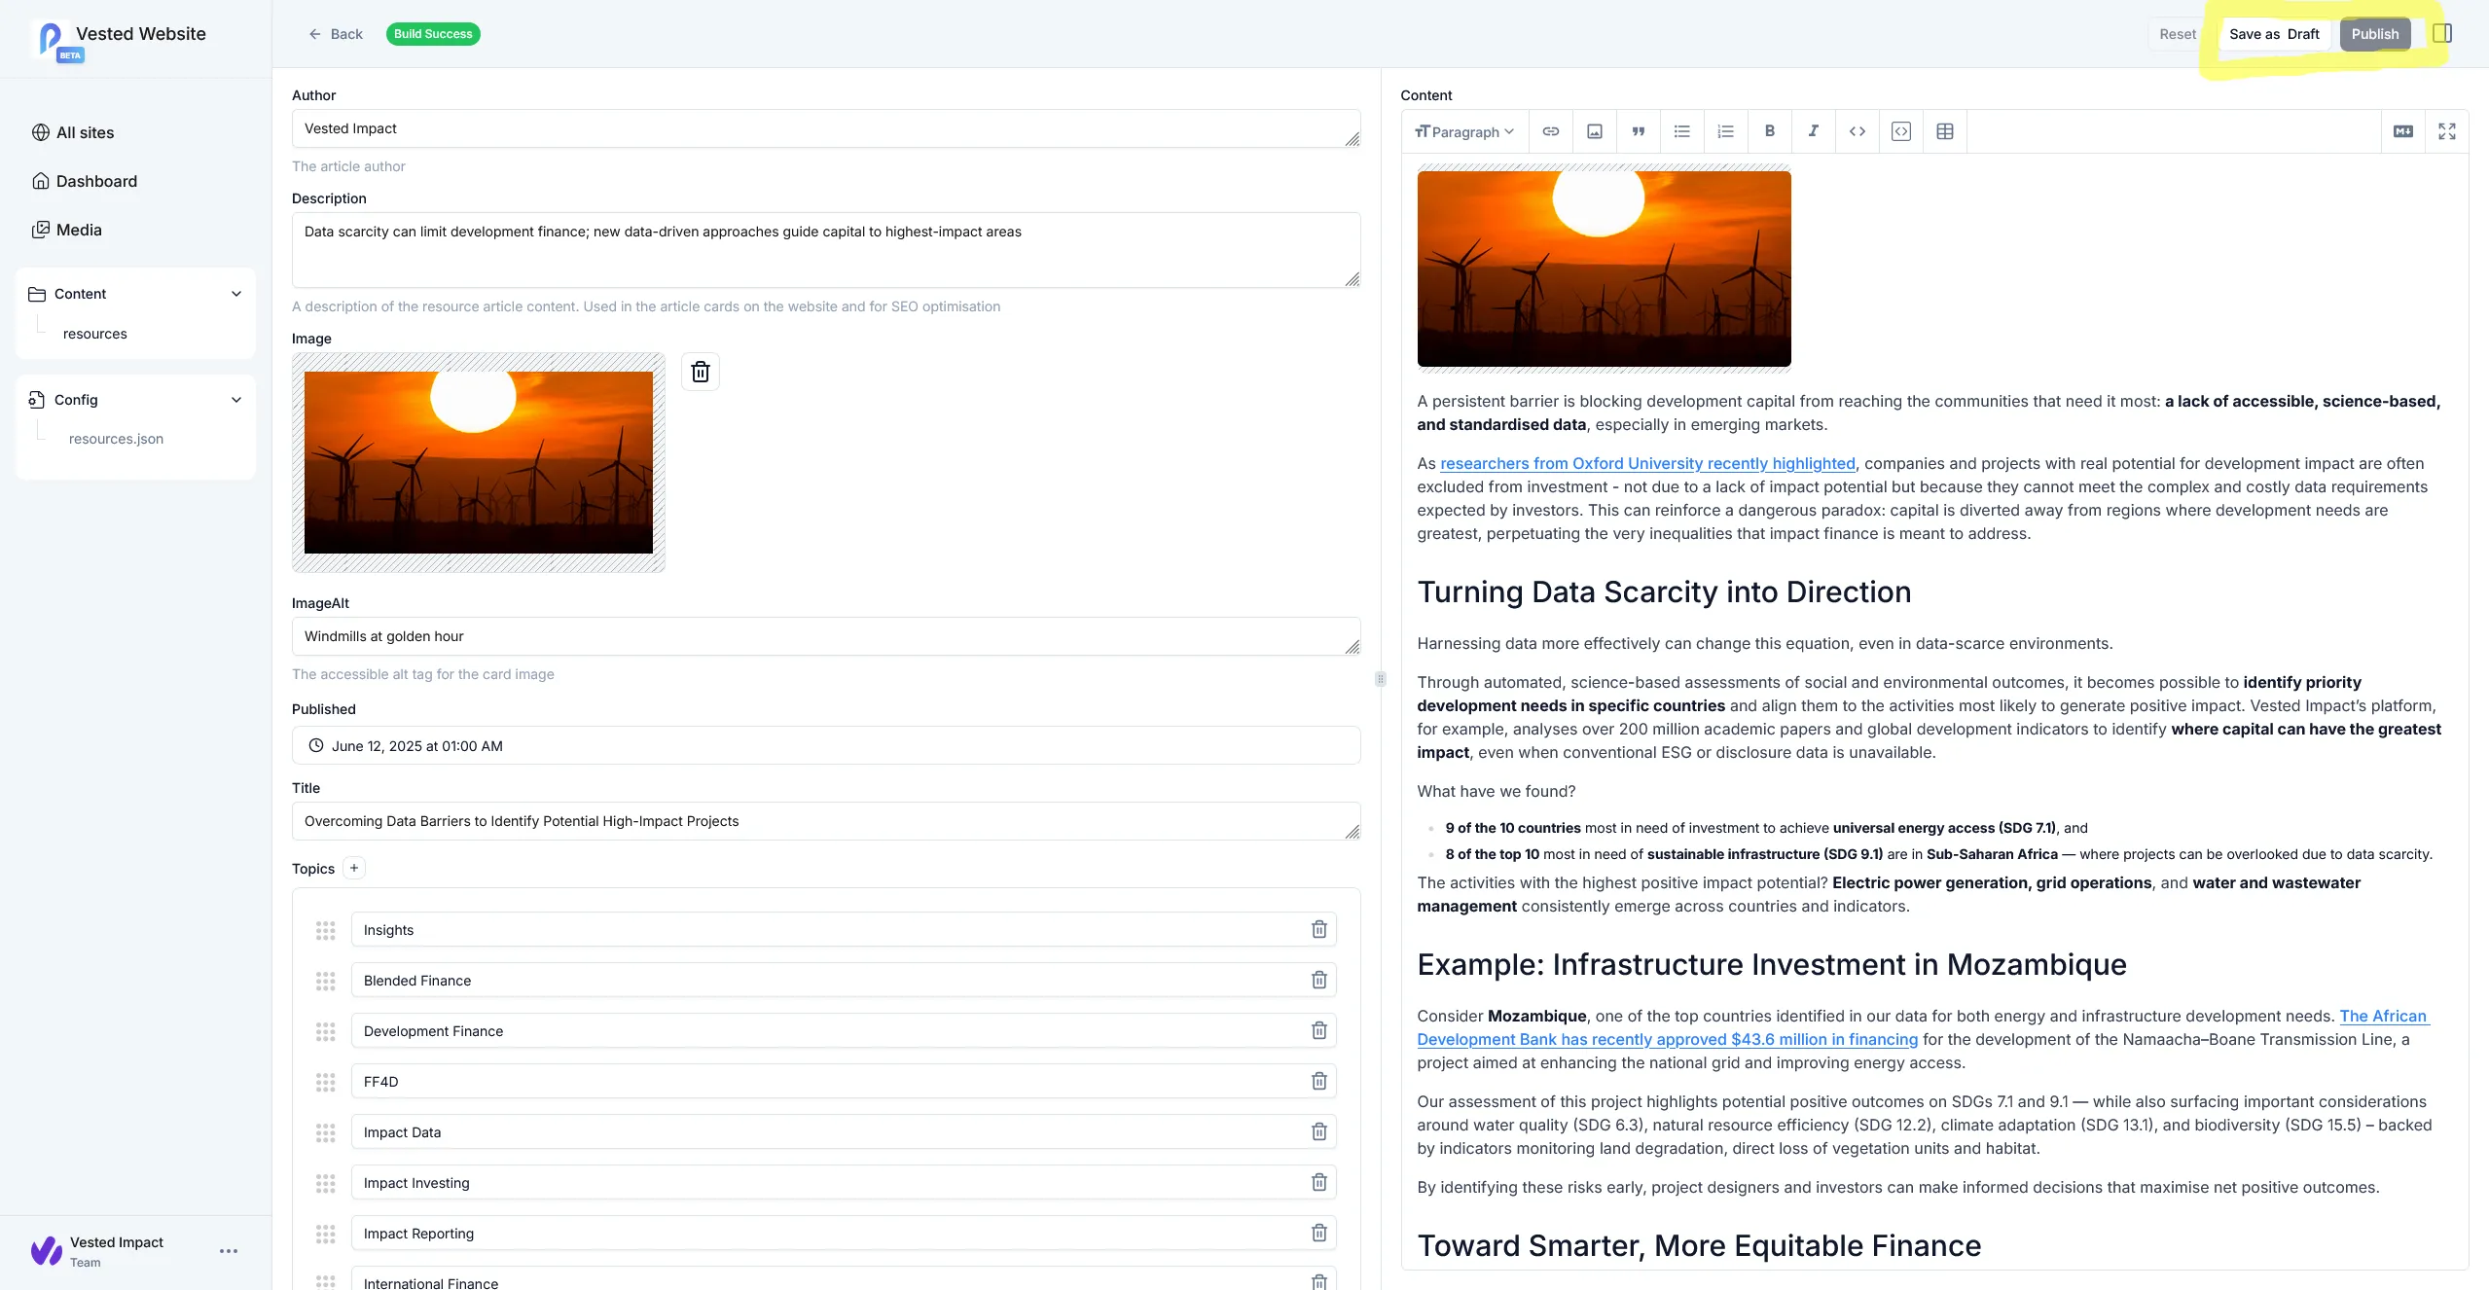This screenshot has height=1290, width=2489.
Task: Insert a code block
Action: point(1900,131)
